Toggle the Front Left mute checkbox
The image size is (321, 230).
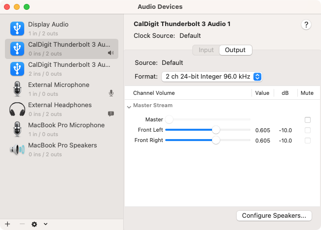308,130
